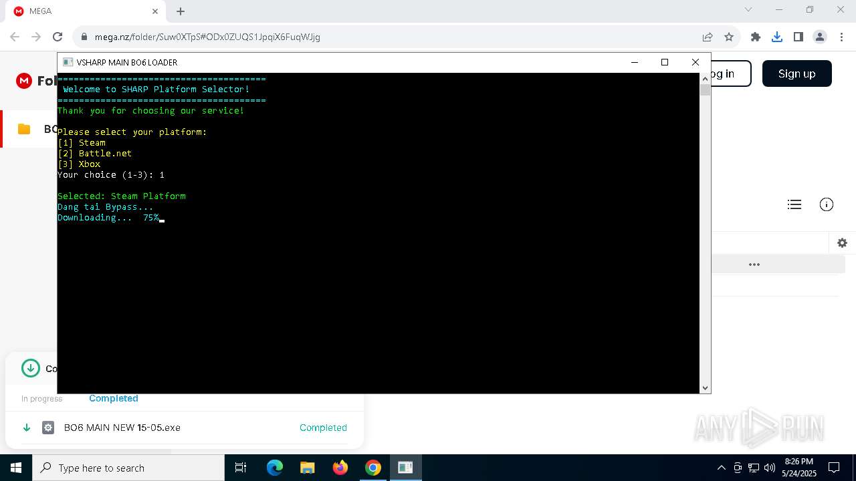Bookmark this page with star icon
Viewport: 856px width, 481px height.
click(729, 37)
